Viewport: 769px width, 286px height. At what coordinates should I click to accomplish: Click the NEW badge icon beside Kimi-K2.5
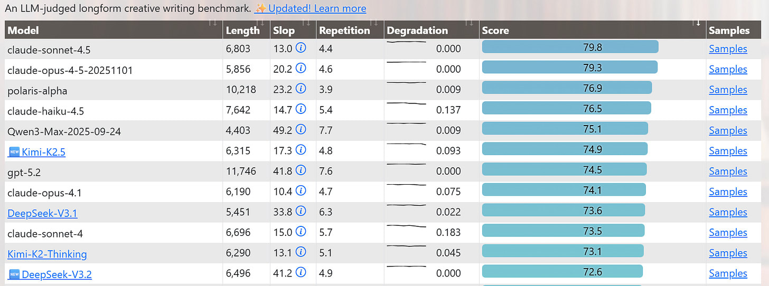14,152
